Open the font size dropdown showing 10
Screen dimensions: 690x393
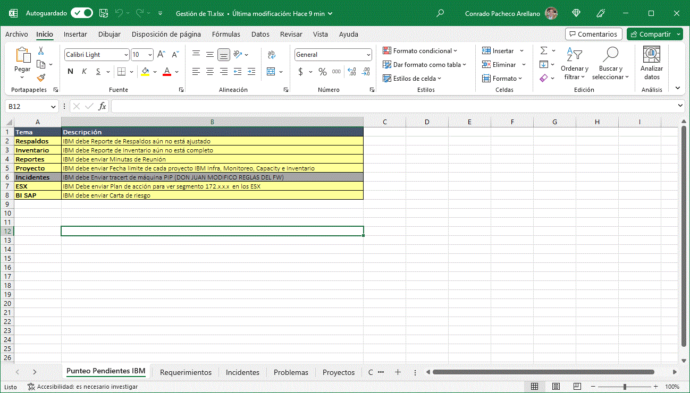150,55
